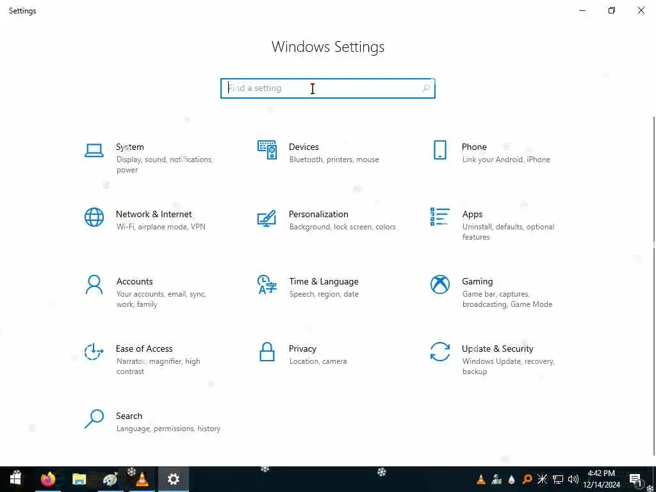Click the Settings gear taskbar button
The height and width of the screenshot is (492, 656).
173,479
